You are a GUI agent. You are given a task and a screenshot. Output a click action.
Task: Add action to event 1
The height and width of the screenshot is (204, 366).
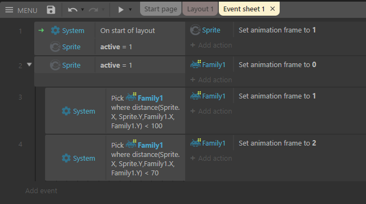[x=211, y=45]
